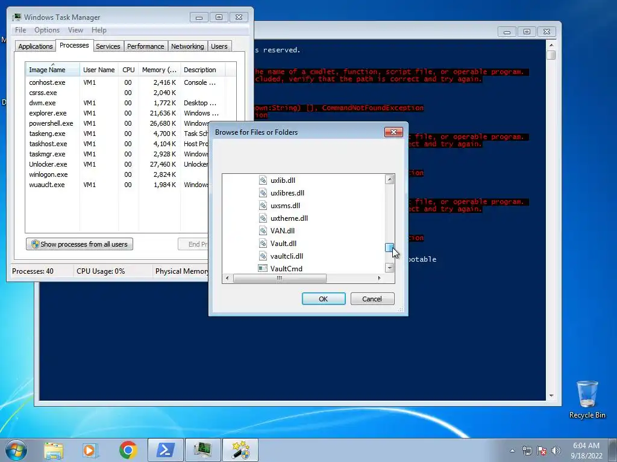
Task: Select the wuauclt.exe process row
Action: tap(117, 185)
